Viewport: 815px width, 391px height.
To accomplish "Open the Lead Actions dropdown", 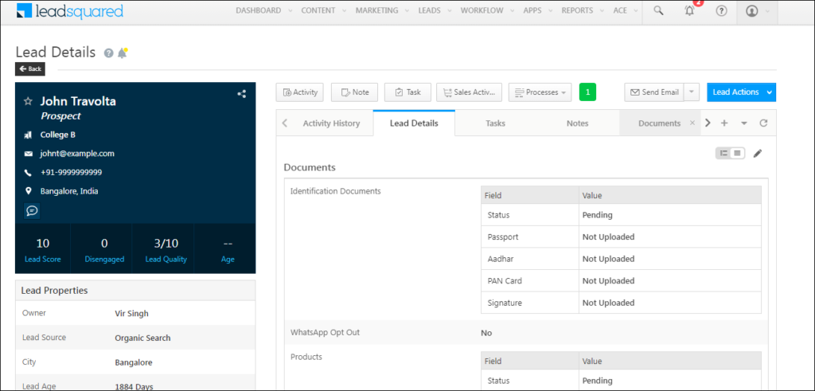I will (x=741, y=92).
